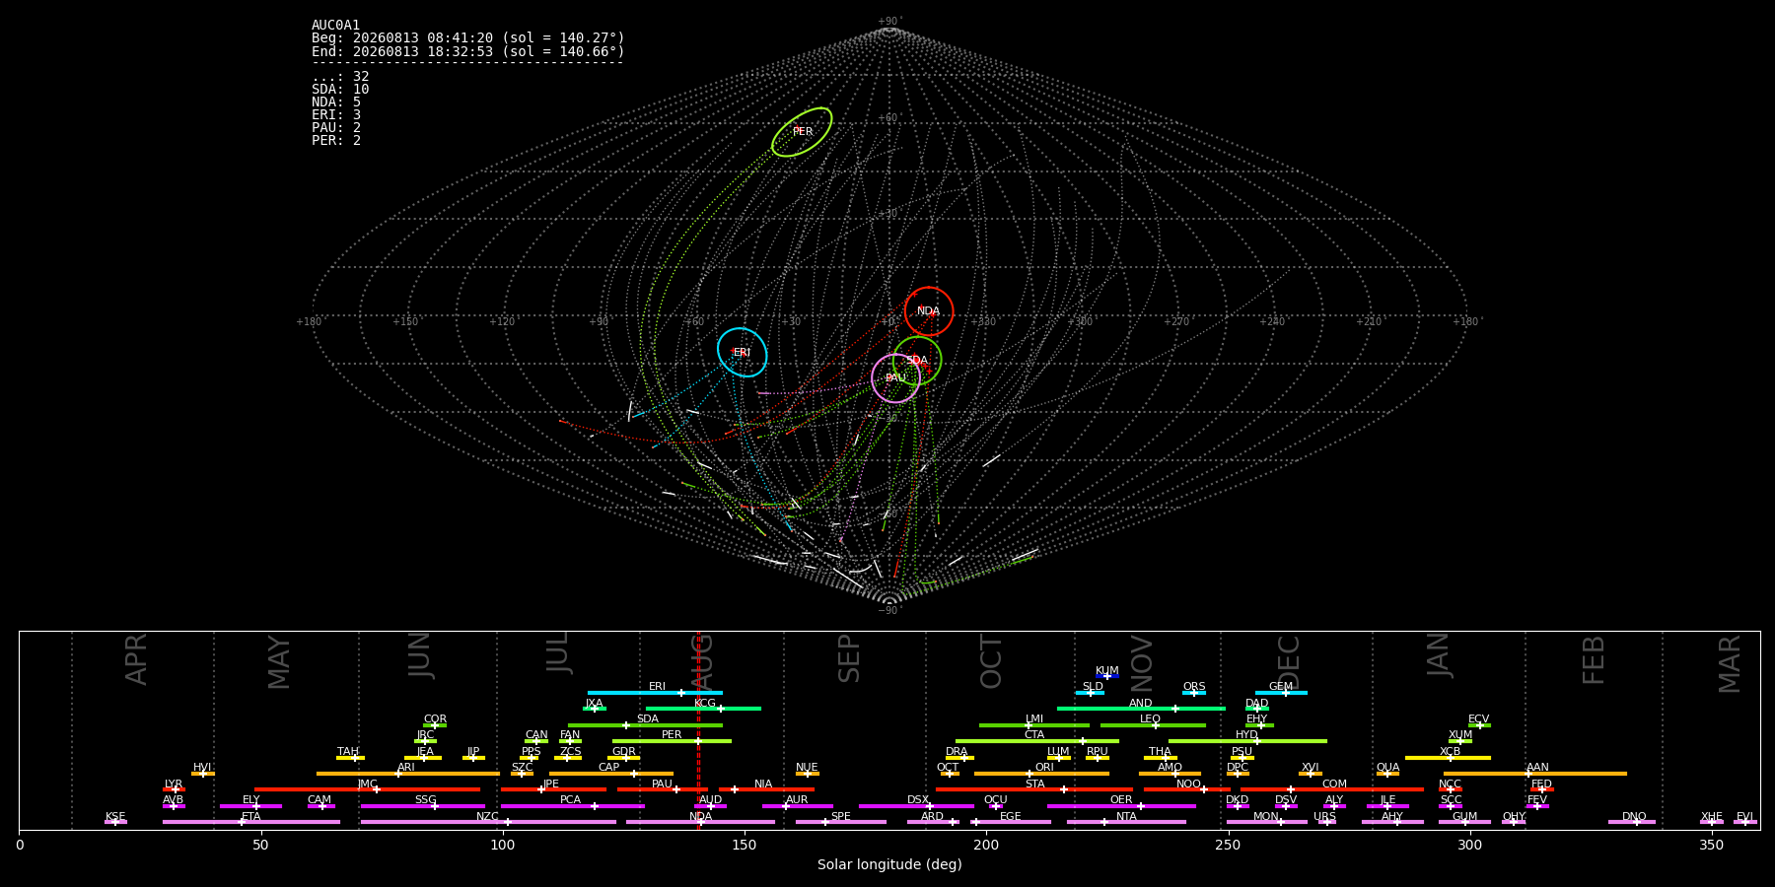Select the KCG green activity bar
This screenshot has height=887, width=1775.
703,709
